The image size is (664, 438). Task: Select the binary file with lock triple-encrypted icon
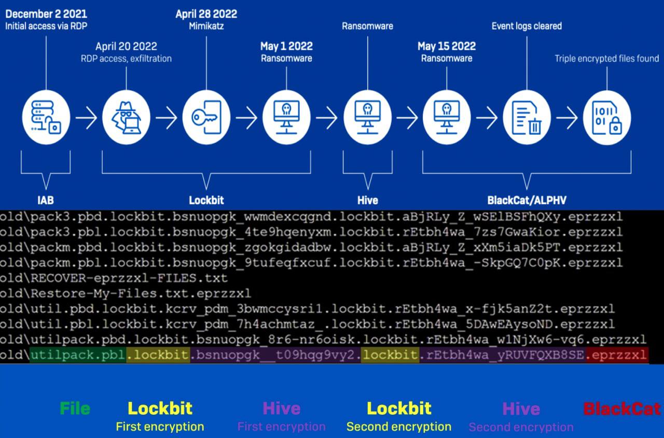pos(607,118)
